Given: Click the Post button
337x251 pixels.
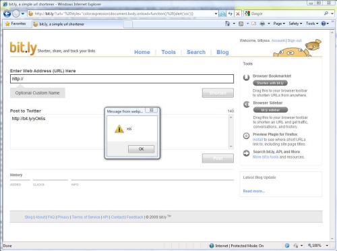Looking at the screenshot, I should (x=218, y=158).
